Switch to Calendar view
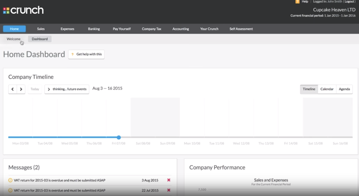 pyautogui.click(x=327, y=89)
